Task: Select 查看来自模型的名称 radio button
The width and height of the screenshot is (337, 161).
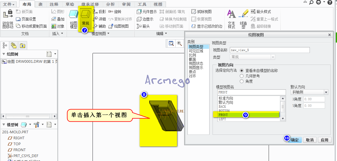Action: click(241, 71)
